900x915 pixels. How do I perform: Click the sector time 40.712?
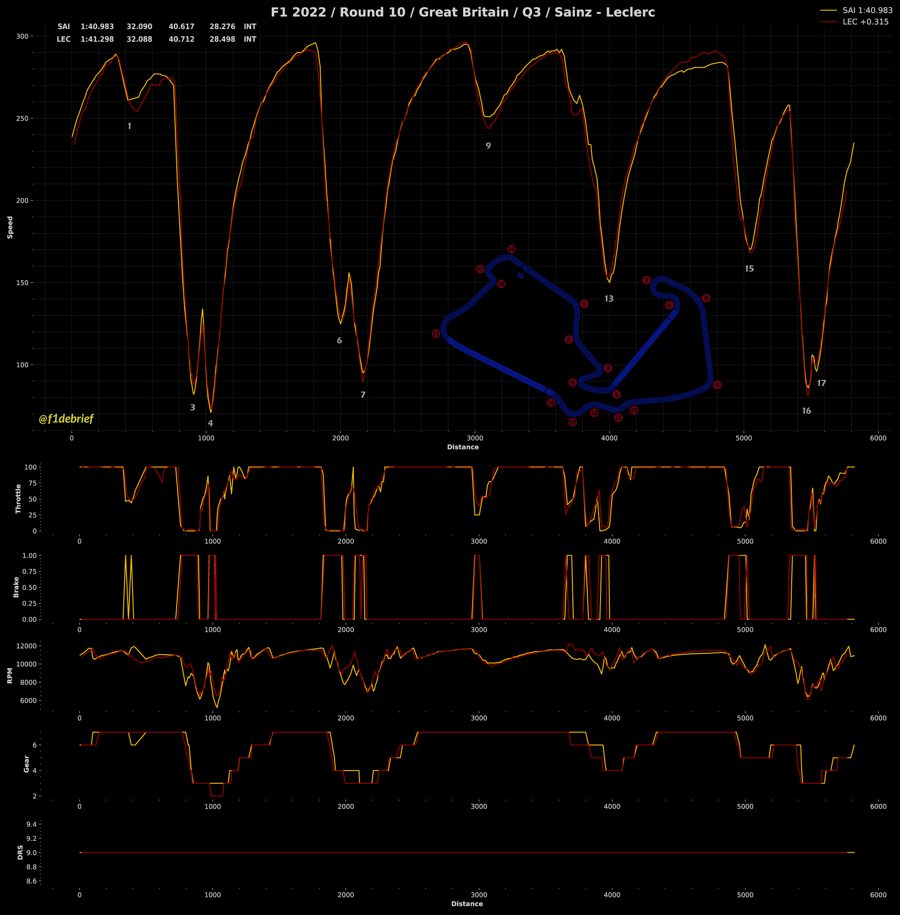[x=181, y=39]
